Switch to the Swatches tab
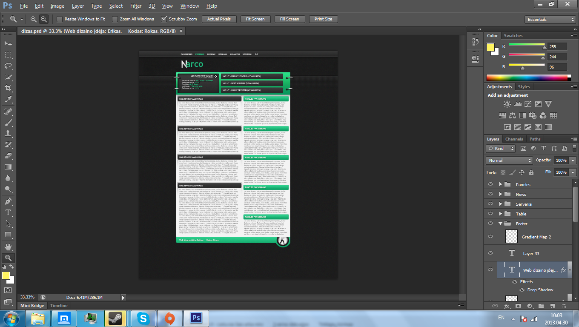 [513, 36]
